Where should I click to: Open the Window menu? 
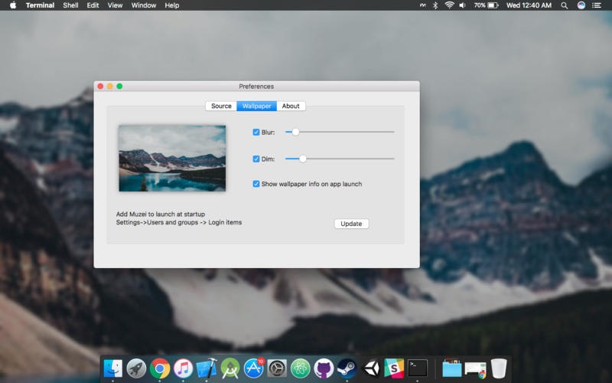pyautogui.click(x=144, y=5)
